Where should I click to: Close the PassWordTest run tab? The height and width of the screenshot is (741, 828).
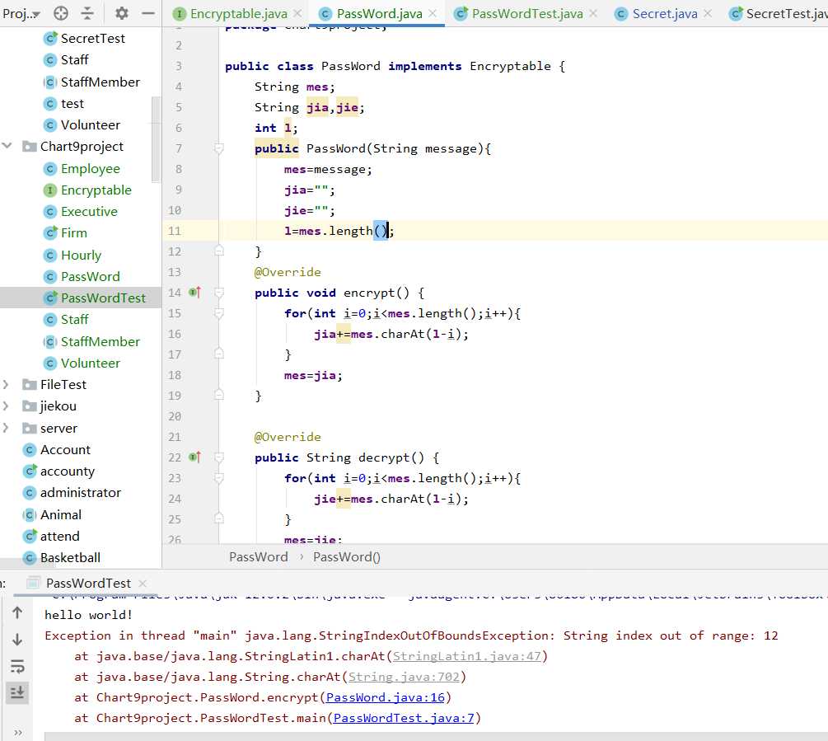click(142, 583)
